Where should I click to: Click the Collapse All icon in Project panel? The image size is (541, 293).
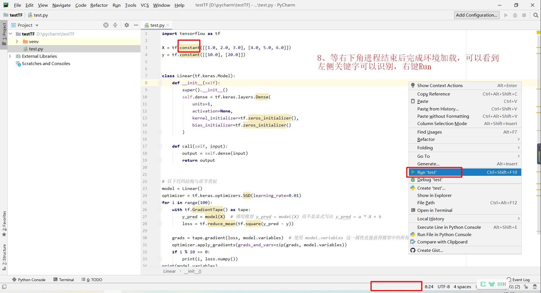pyautogui.click(x=115, y=25)
